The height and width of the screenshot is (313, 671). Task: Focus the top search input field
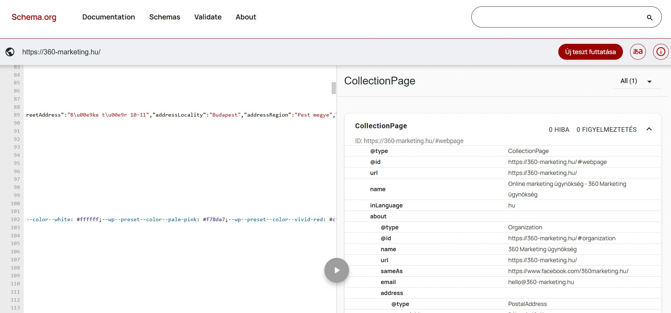click(x=566, y=17)
